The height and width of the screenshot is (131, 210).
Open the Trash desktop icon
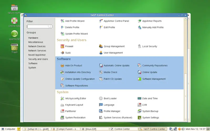tap(14, 48)
